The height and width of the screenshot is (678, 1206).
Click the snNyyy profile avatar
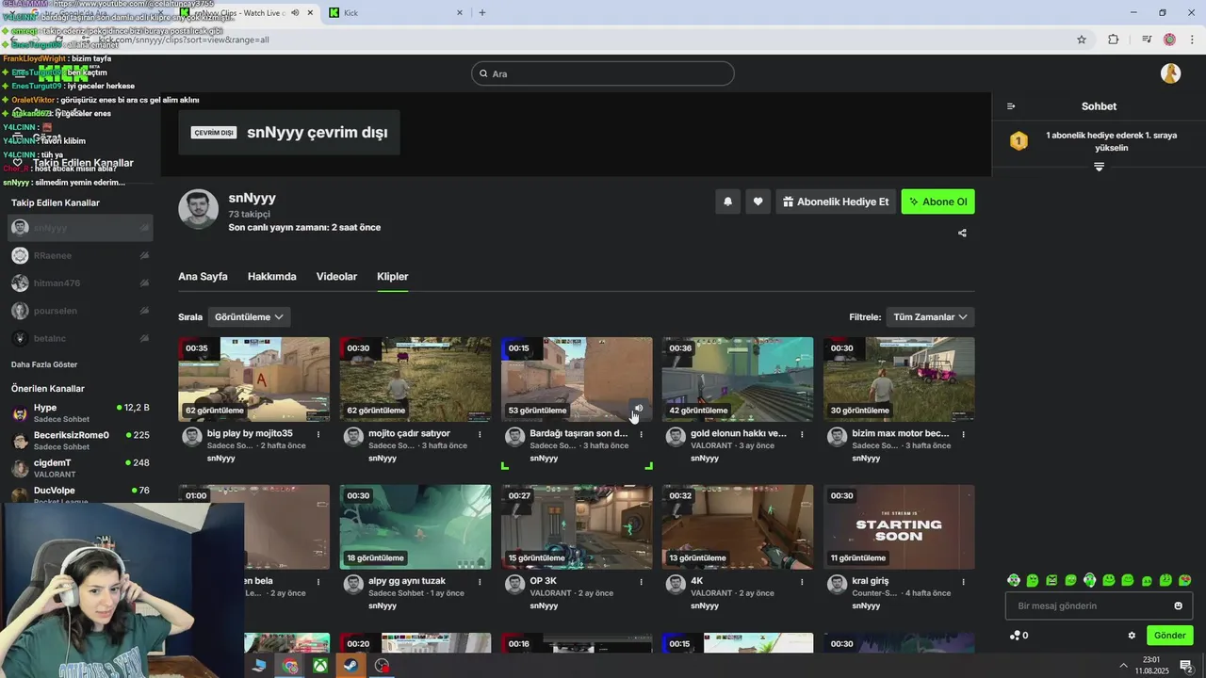[198, 209]
